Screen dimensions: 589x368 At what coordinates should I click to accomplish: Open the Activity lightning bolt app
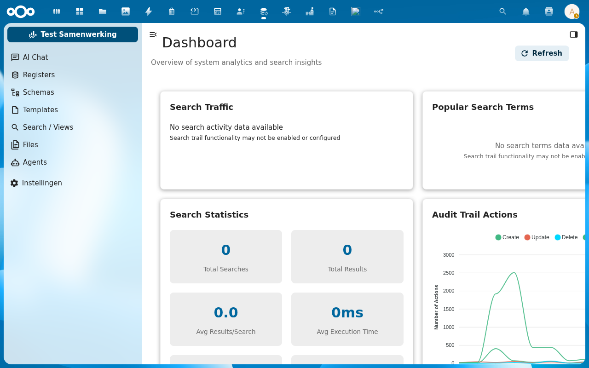coord(149,11)
